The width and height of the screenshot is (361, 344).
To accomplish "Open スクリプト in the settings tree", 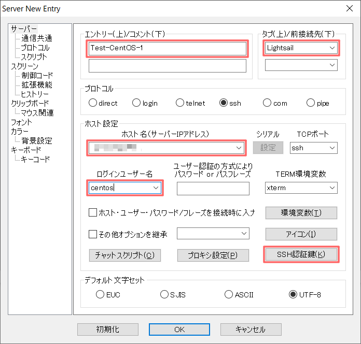I will click(x=34, y=57).
